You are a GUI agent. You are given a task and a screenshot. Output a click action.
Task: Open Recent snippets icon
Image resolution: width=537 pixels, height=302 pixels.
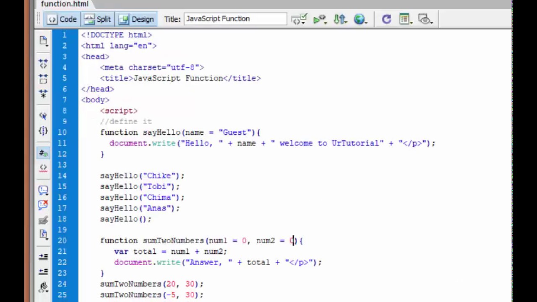pos(43,234)
